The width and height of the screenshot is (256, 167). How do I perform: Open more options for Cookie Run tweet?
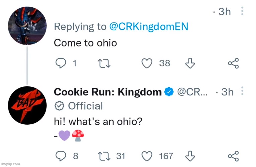242,91
